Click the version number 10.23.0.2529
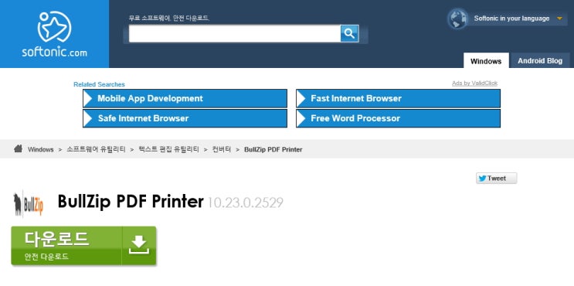The height and width of the screenshot is (286, 574). pyautogui.click(x=245, y=203)
